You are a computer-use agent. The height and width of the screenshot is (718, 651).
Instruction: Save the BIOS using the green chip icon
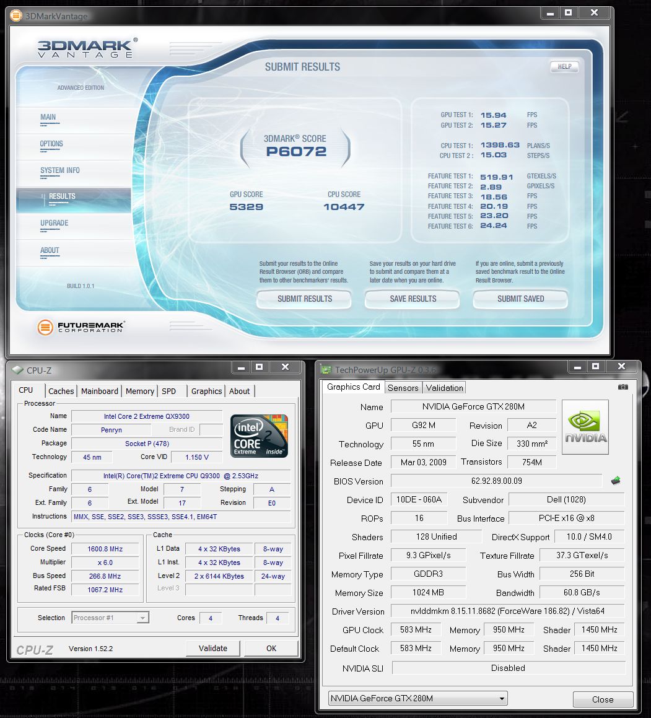pyautogui.click(x=616, y=480)
